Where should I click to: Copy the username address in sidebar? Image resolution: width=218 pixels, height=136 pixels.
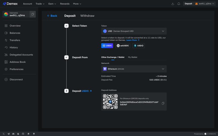click(x=32, y=14)
